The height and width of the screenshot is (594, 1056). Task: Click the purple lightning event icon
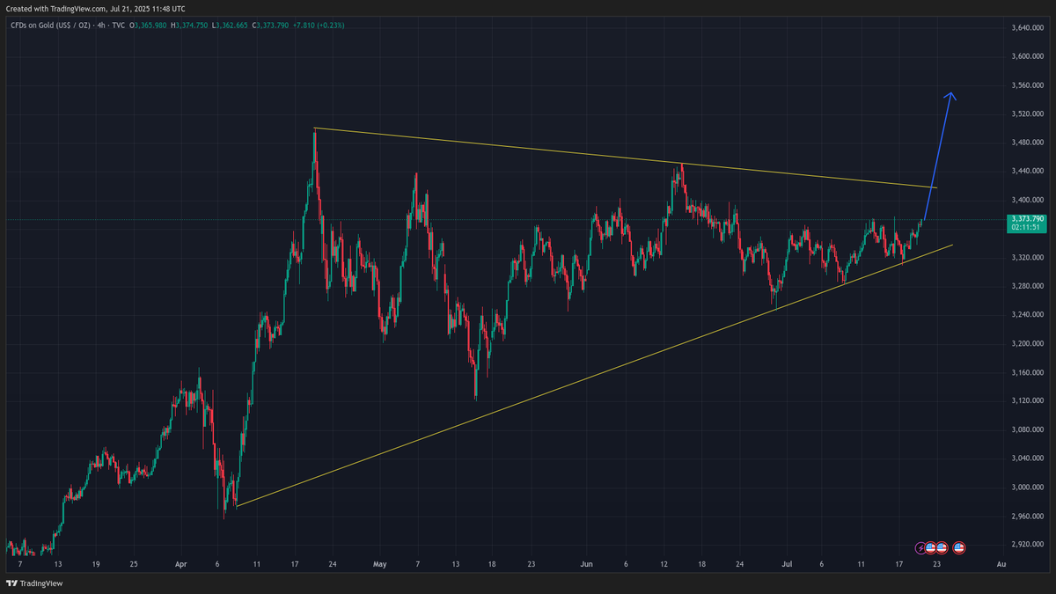click(x=921, y=547)
